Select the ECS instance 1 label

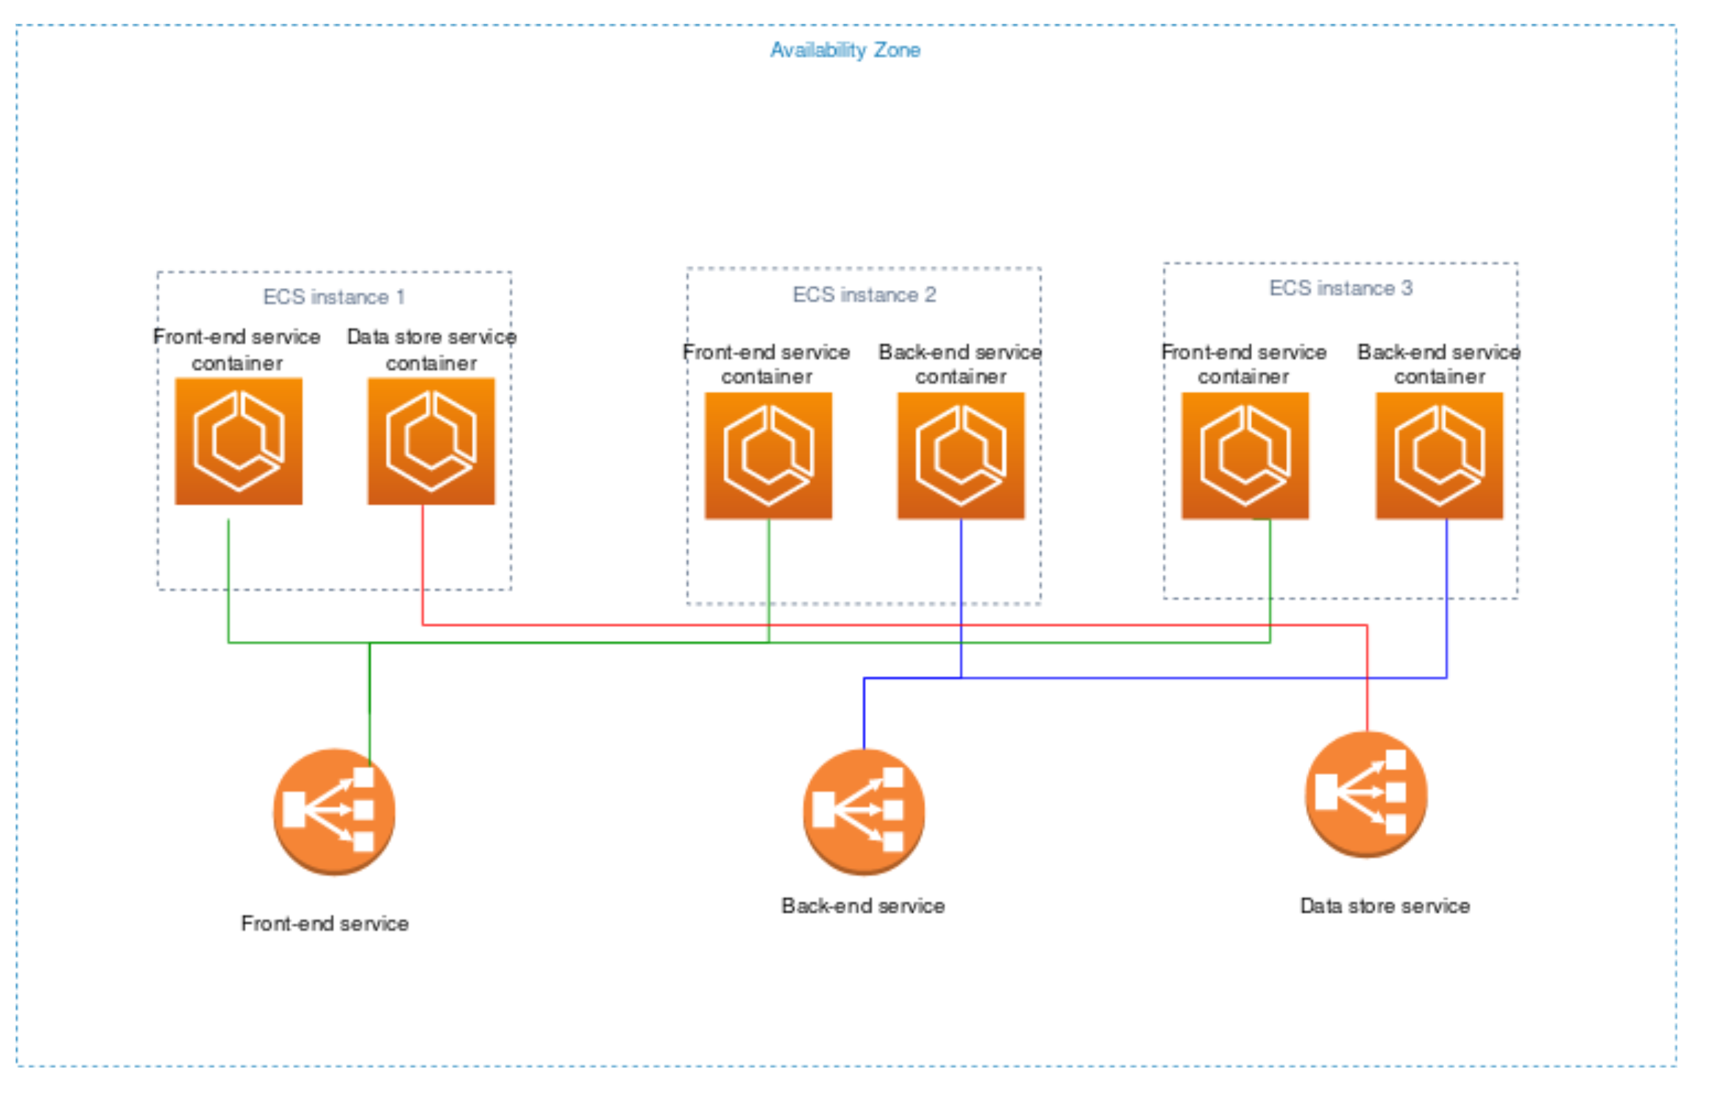pos(334,298)
